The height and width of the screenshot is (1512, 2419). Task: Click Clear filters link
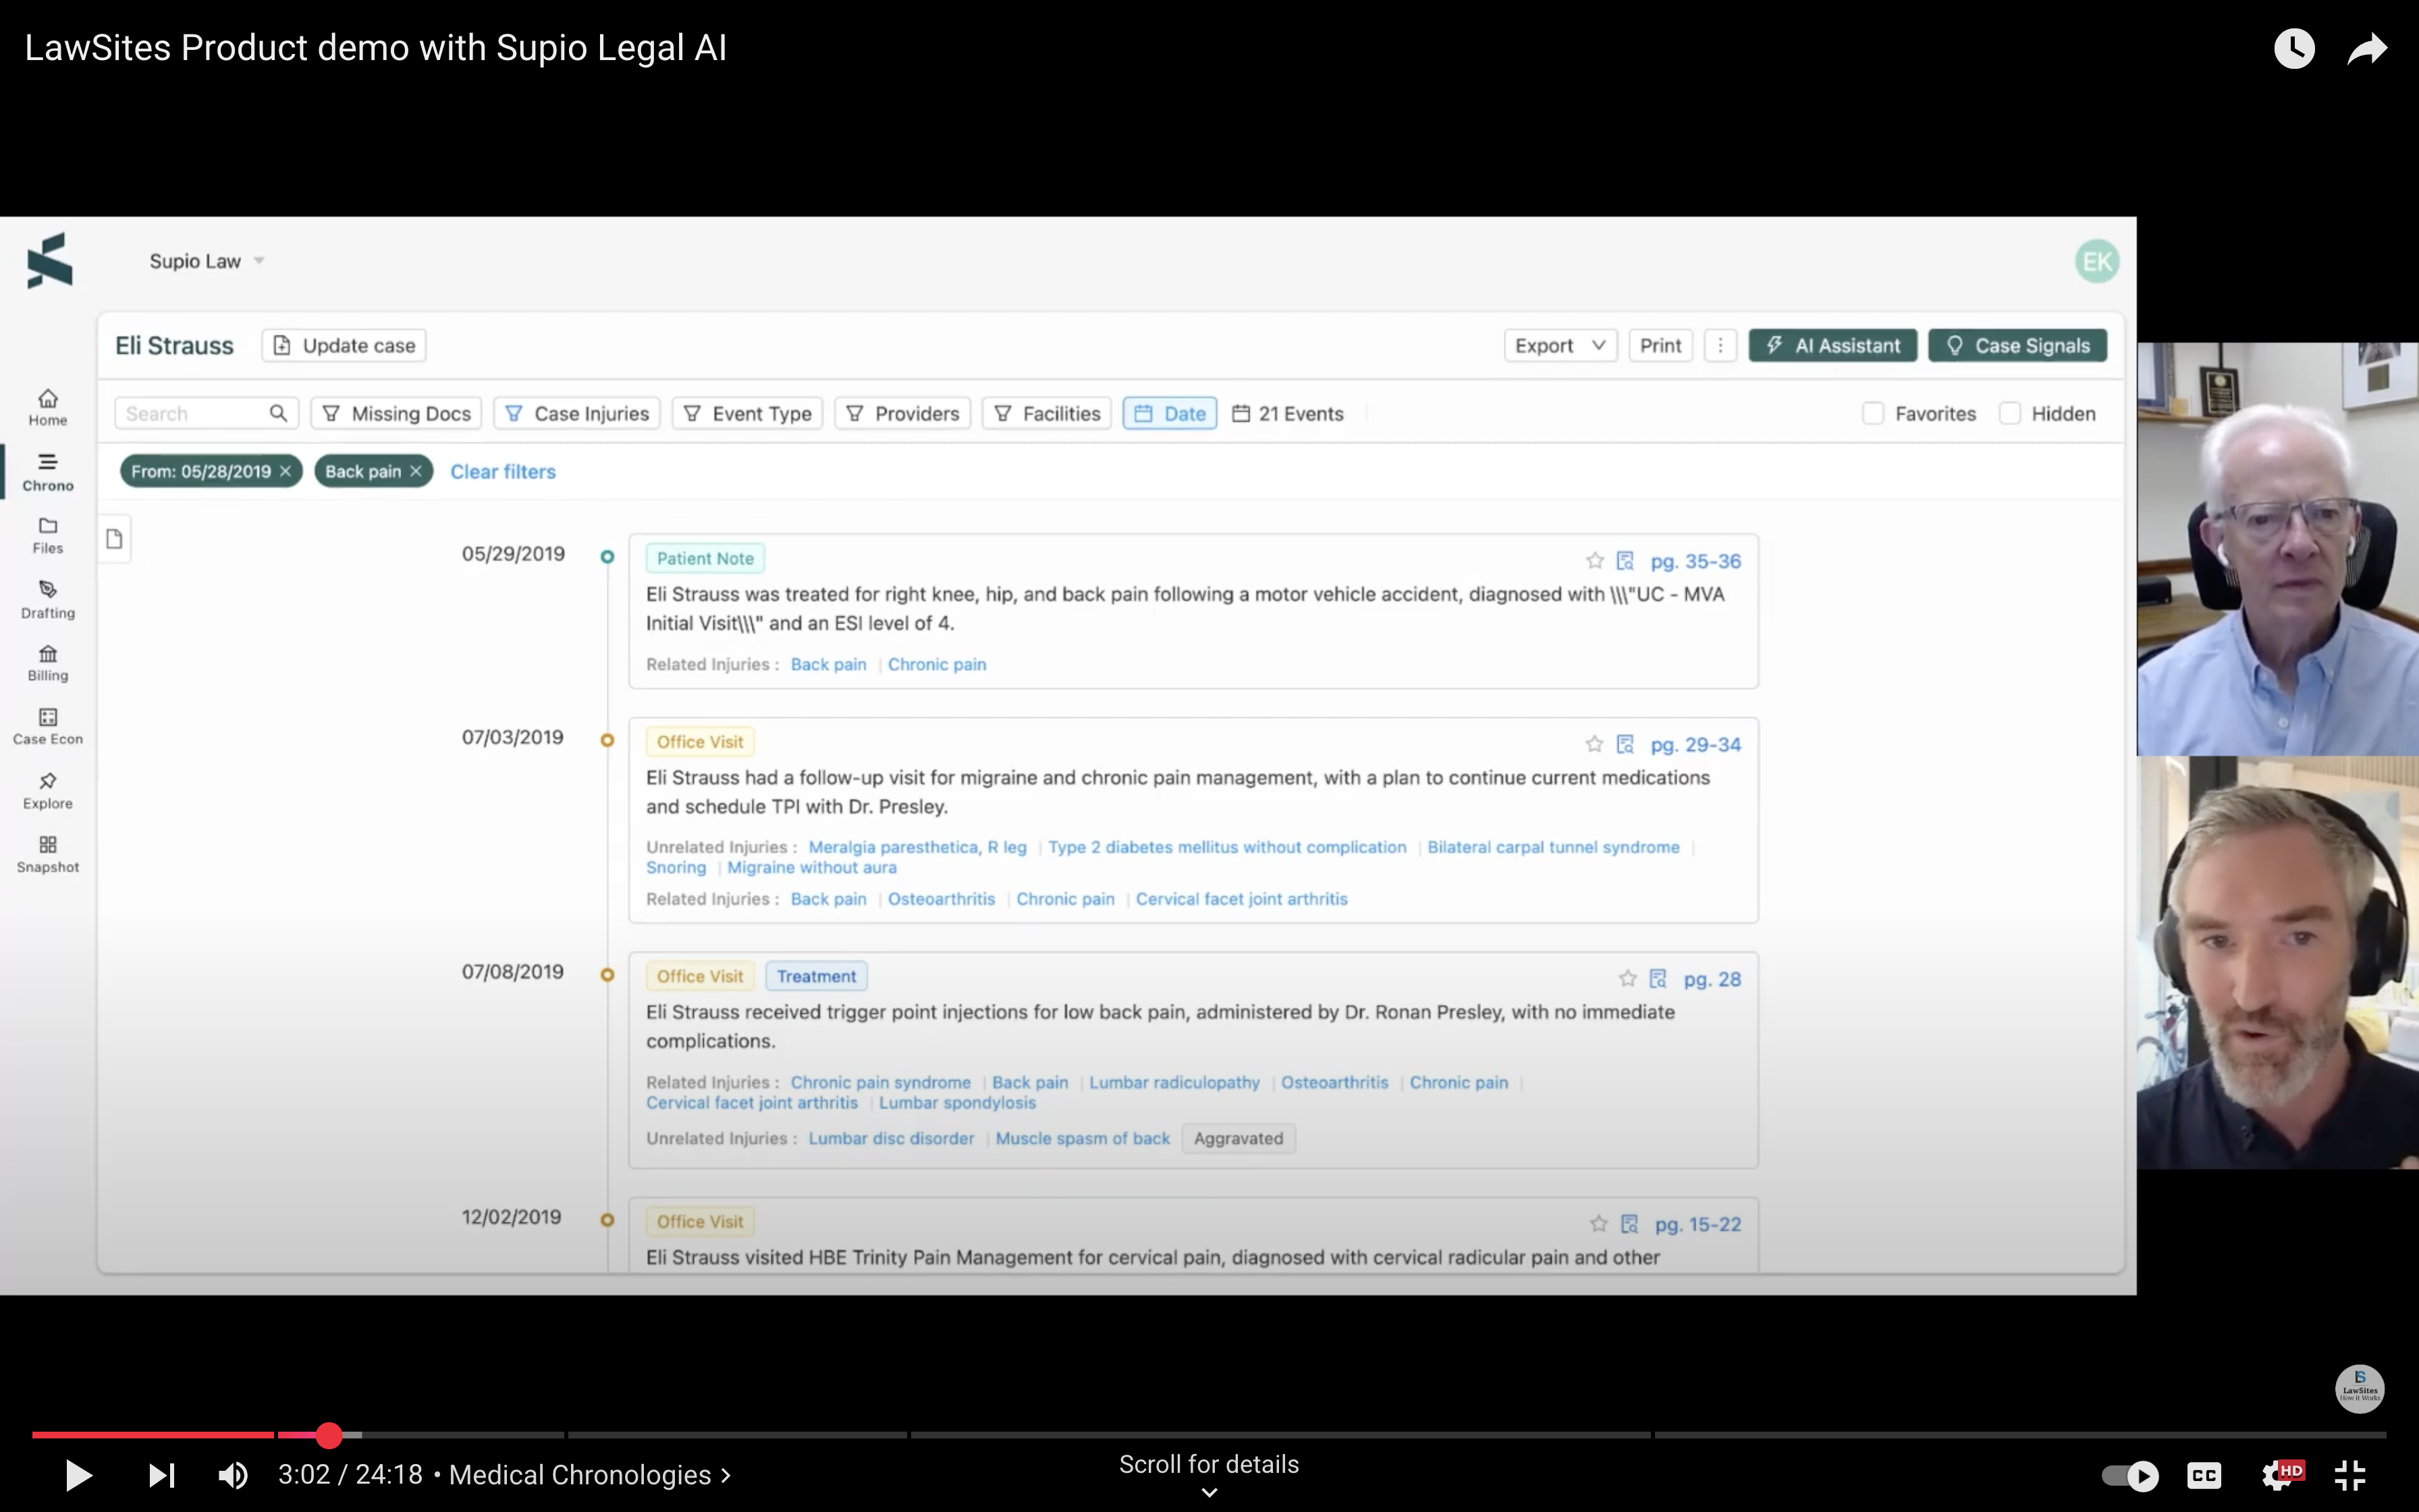(x=503, y=471)
